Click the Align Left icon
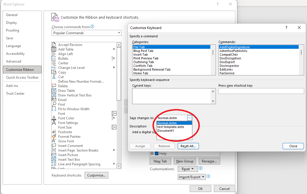Screen dimensions: 307x194 pos(54,54)
